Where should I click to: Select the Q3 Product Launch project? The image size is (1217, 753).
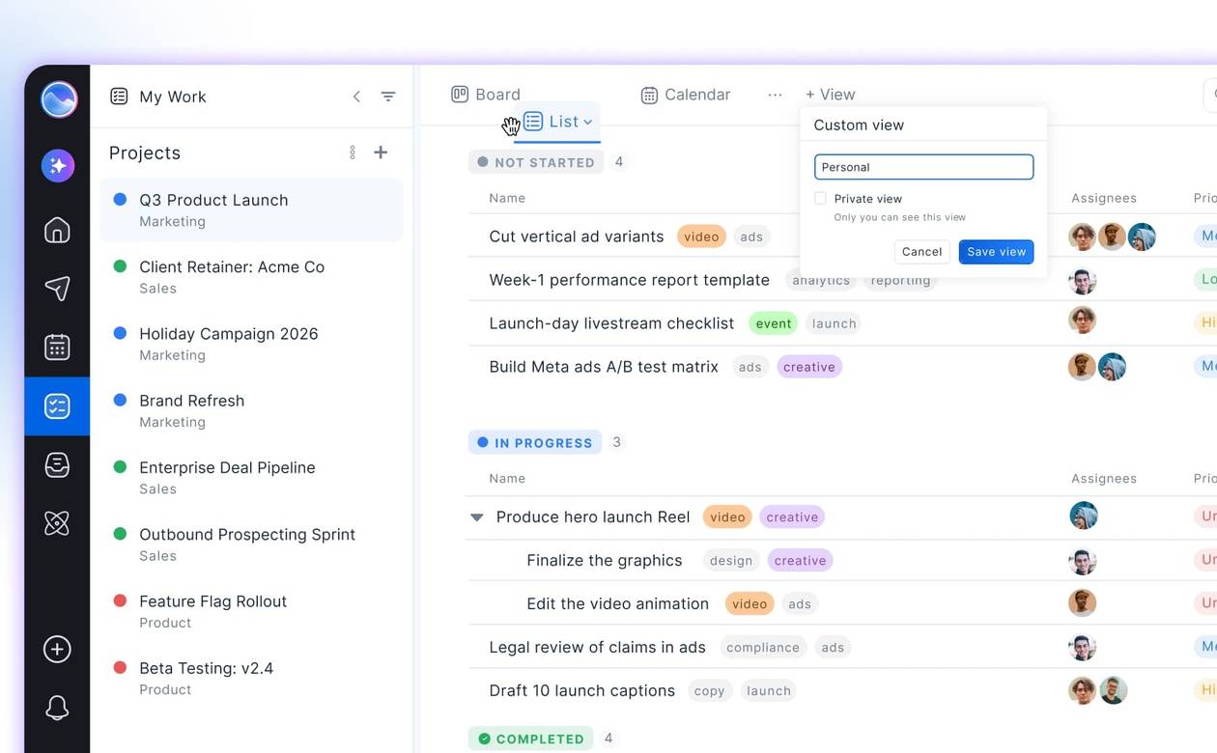click(252, 209)
